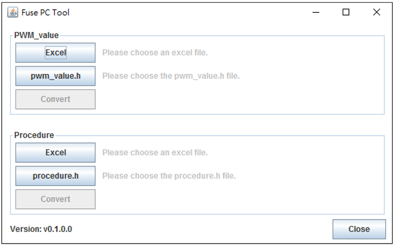The width and height of the screenshot is (396, 248).
Task: Click the 'choose the pwm_value.h file' hint
Action: tap(171, 76)
